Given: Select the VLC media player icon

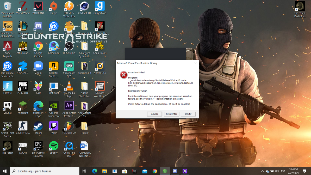Looking at the screenshot, I should [x=69, y=89].
